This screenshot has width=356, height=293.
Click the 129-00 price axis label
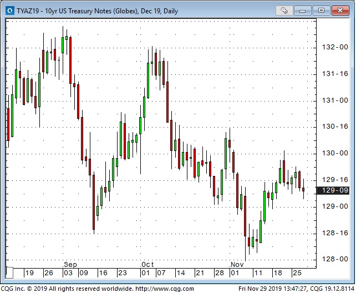(335, 206)
